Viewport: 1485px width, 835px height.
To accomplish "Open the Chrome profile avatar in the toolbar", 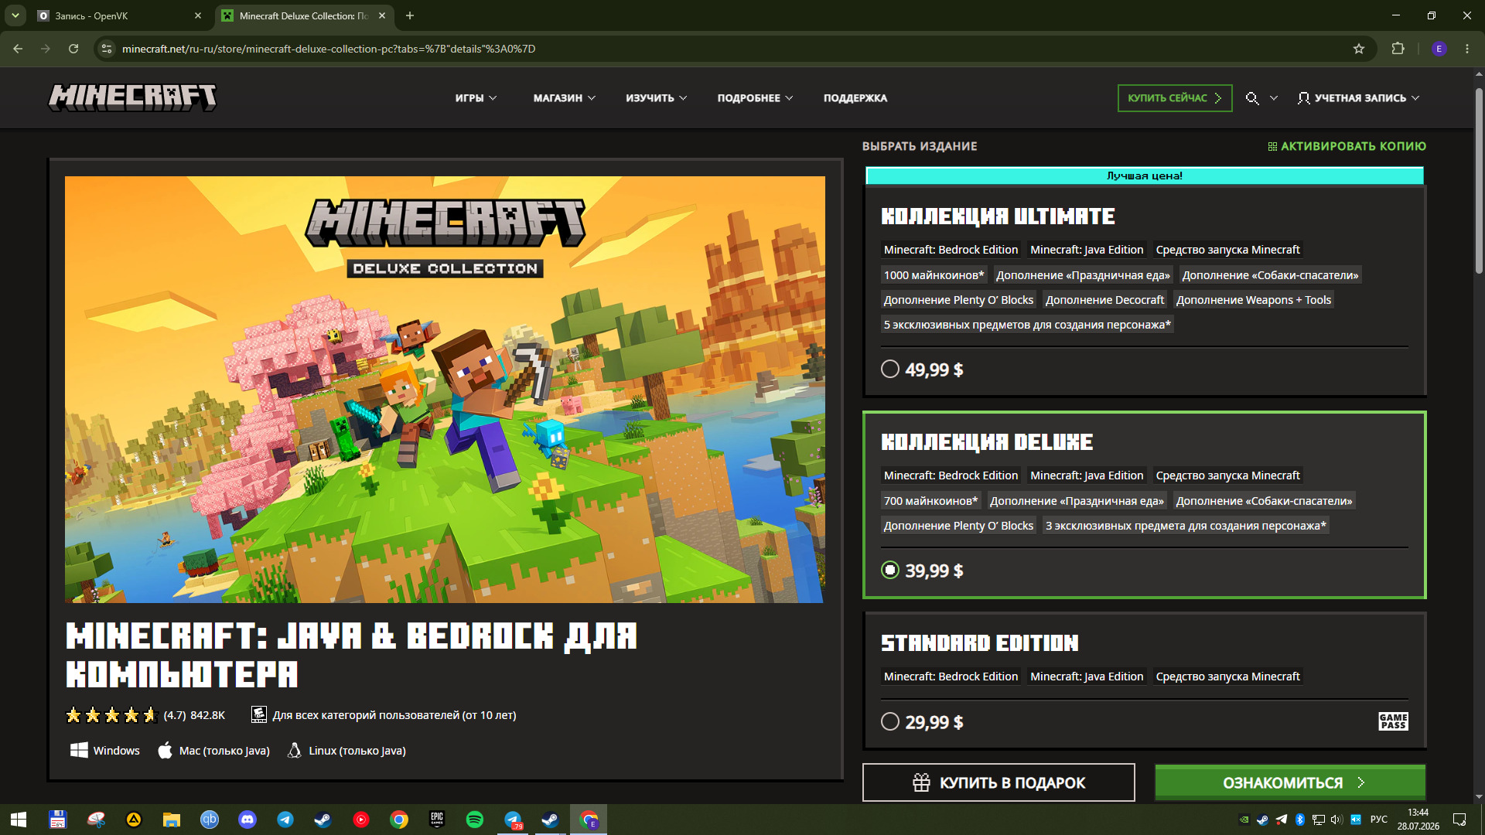I will click(x=1439, y=49).
